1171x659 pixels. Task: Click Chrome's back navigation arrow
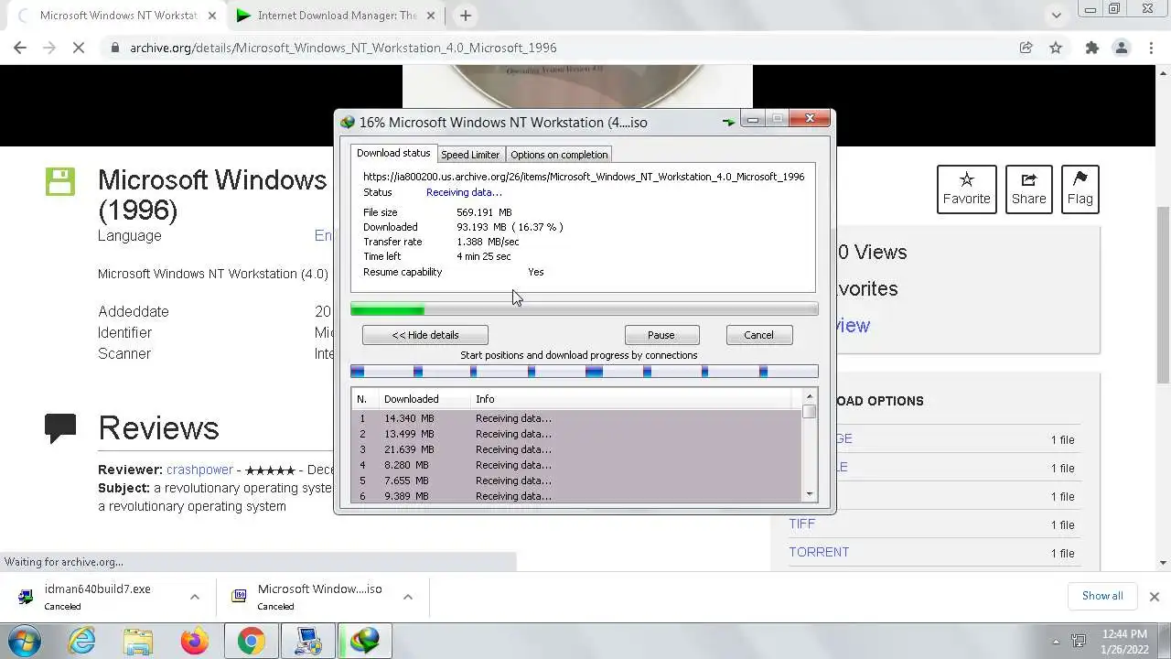click(x=20, y=48)
